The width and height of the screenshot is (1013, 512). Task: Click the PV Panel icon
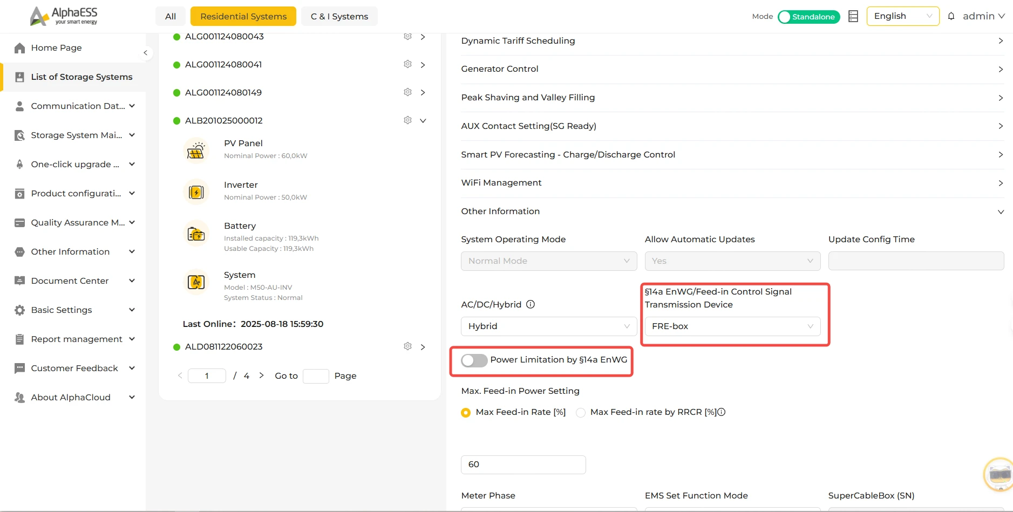pyautogui.click(x=196, y=150)
